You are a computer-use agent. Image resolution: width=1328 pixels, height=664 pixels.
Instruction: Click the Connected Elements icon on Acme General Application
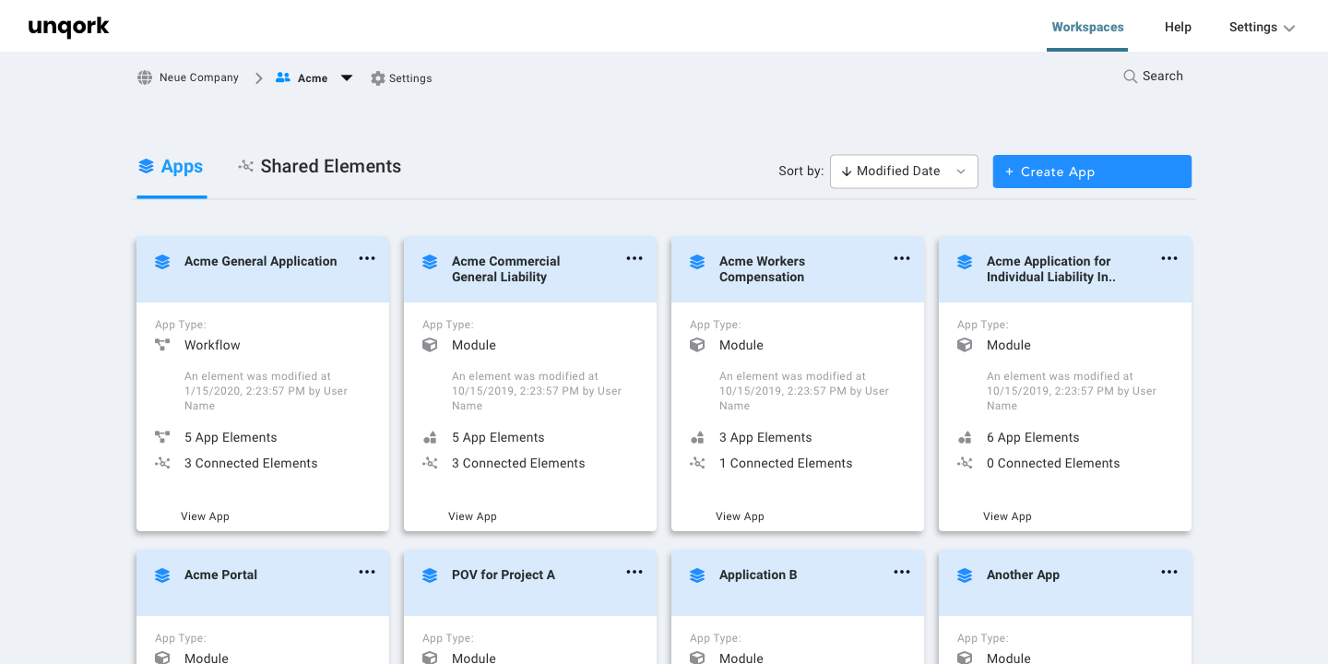(162, 463)
